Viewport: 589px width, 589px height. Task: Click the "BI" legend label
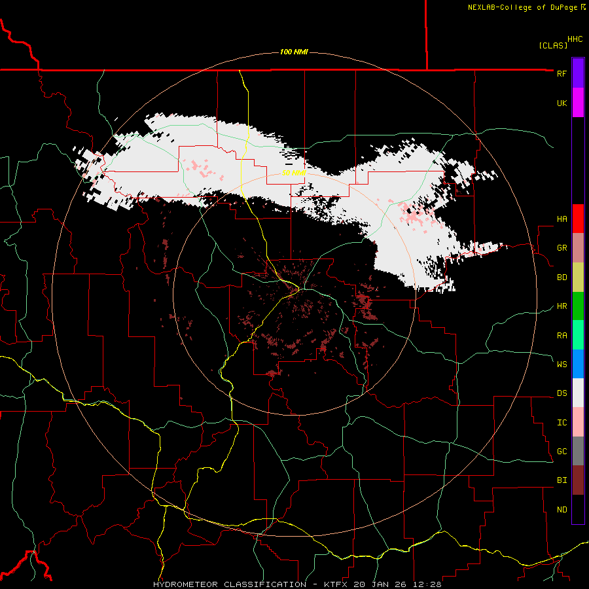pos(562,480)
